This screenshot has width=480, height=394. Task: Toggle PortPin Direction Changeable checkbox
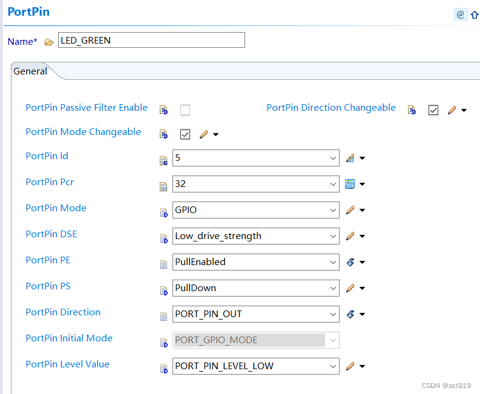(433, 110)
